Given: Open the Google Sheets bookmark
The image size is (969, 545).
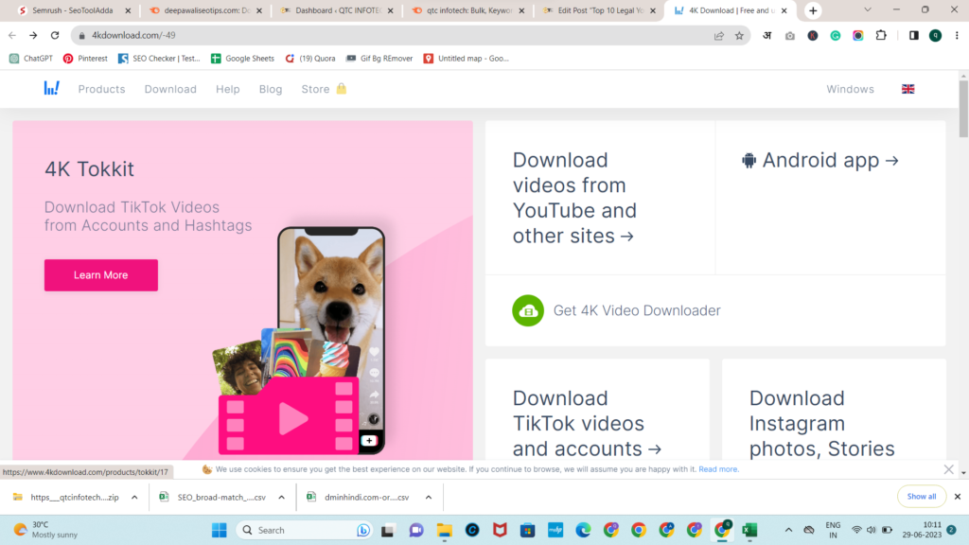Looking at the screenshot, I should click(242, 58).
